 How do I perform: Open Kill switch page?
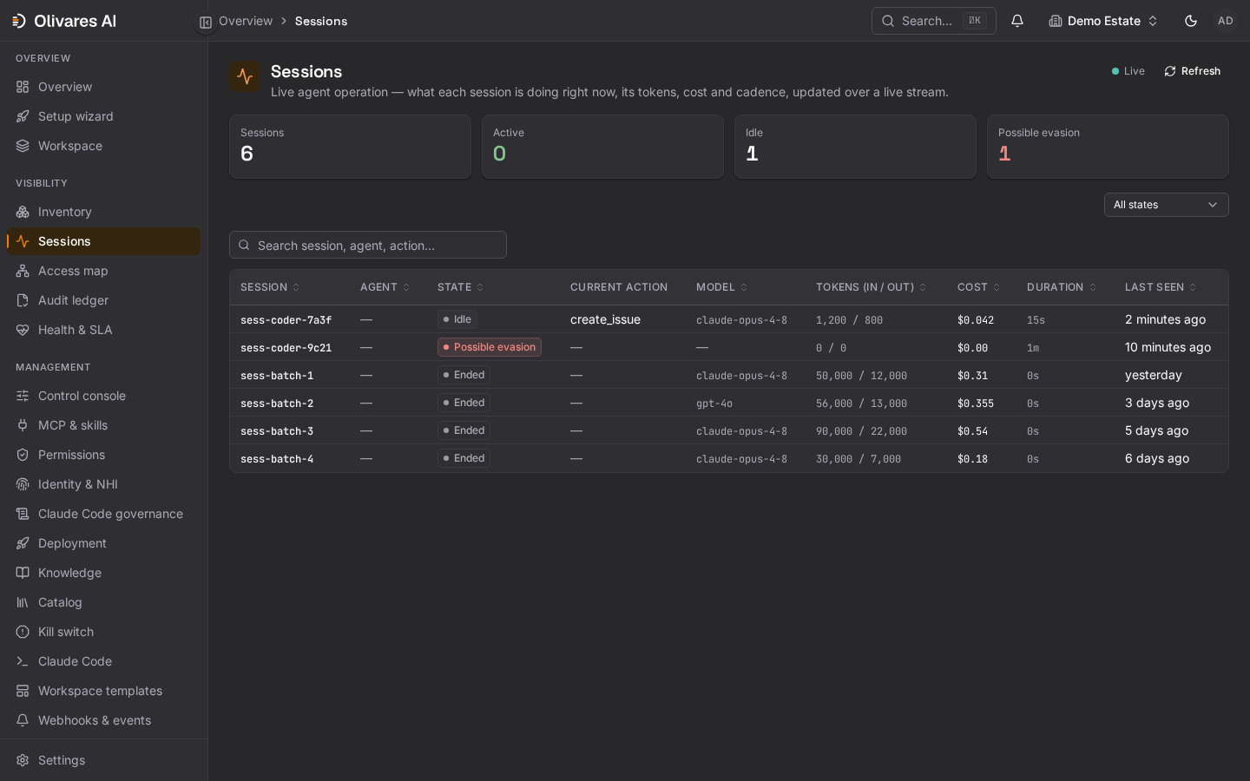(x=103, y=632)
